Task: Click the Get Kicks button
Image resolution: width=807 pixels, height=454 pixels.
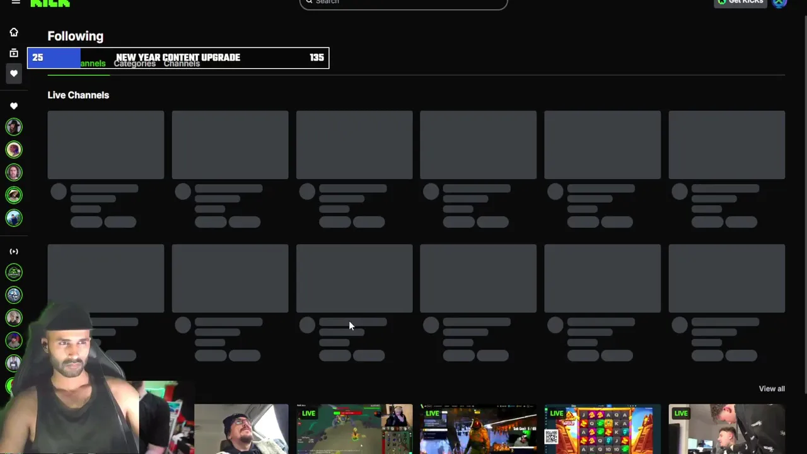Action: click(740, 3)
